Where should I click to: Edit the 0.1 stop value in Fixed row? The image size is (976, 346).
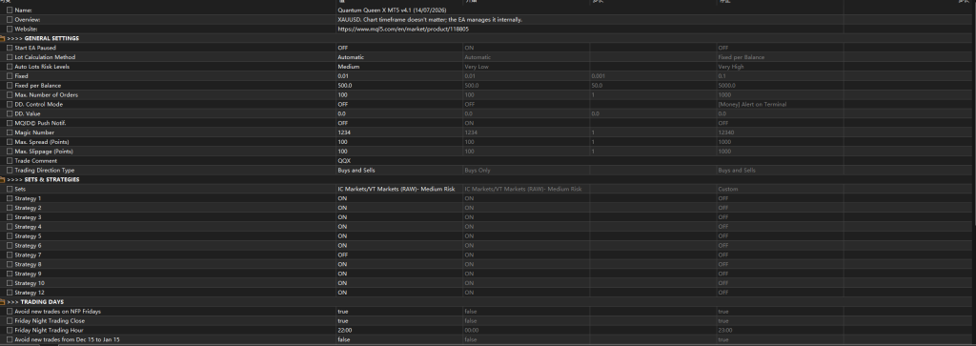[722, 76]
